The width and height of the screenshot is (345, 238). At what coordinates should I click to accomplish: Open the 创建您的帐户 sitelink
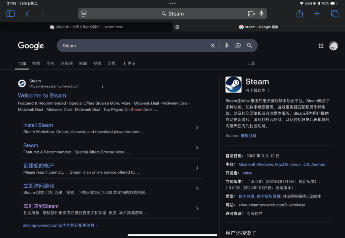click(x=38, y=166)
